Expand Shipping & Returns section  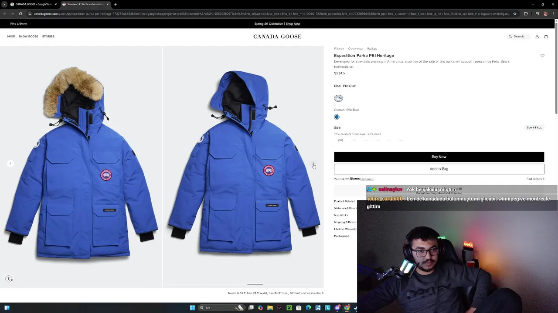coord(345,222)
